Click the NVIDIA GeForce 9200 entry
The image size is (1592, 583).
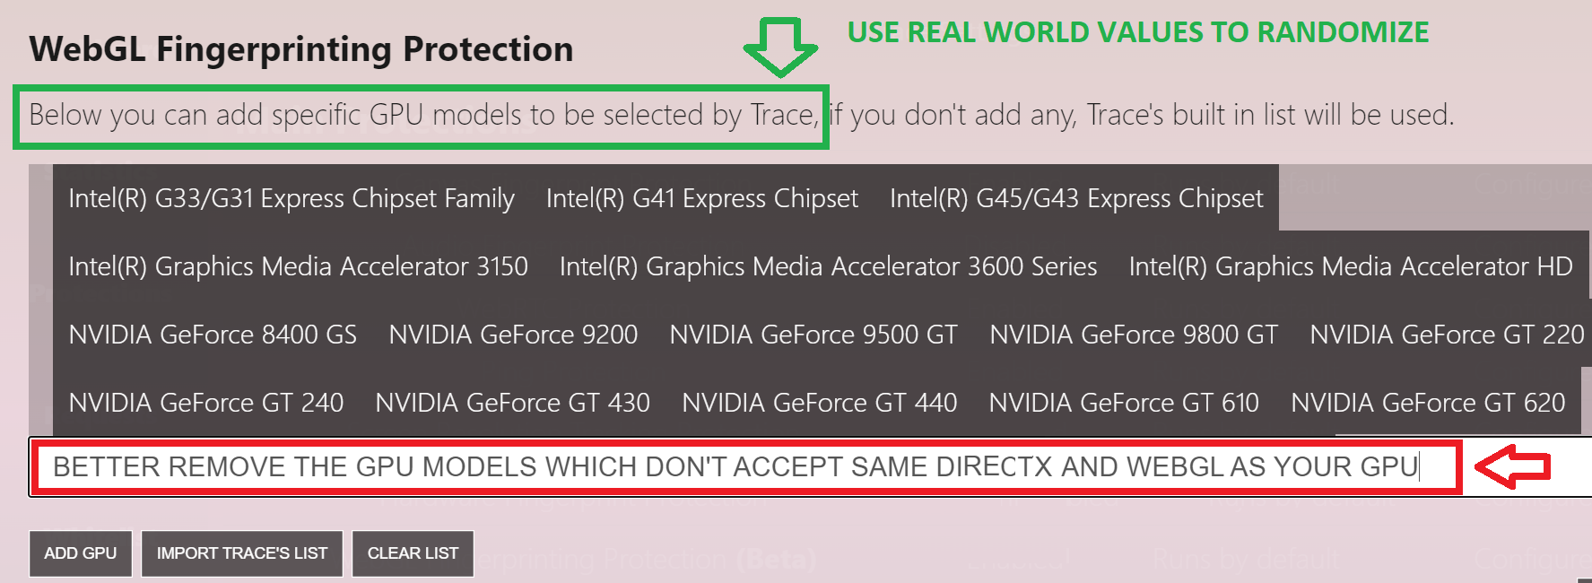click(513, 335)
